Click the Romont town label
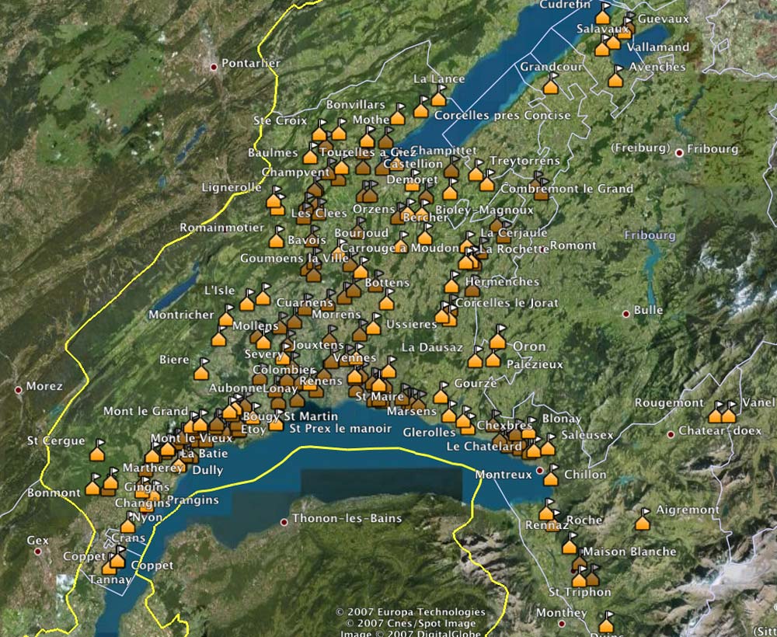This screenshot has width=777, height=637. [573, 246]
